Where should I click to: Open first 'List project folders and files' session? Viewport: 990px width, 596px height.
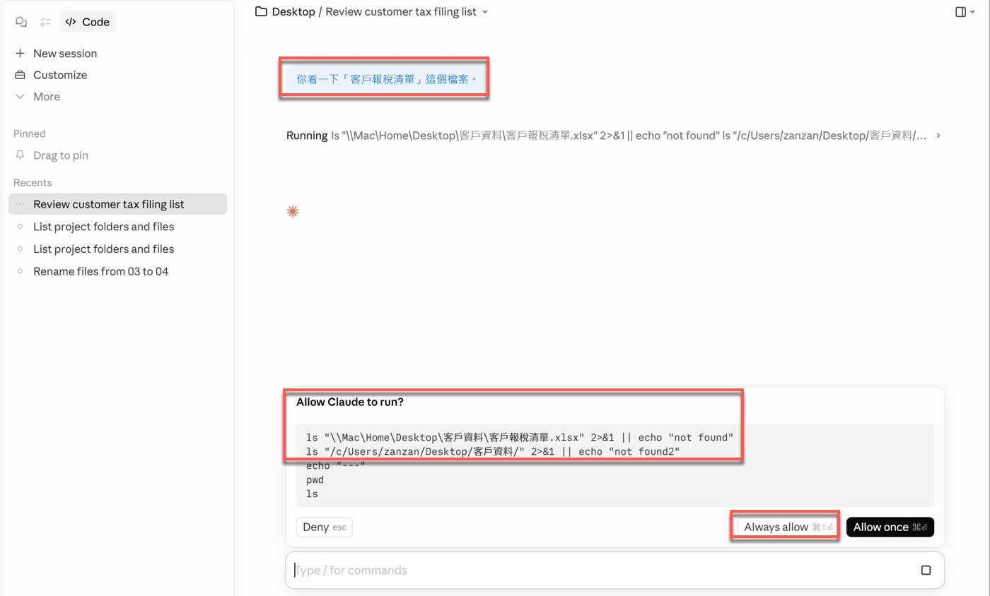(103, 227)
